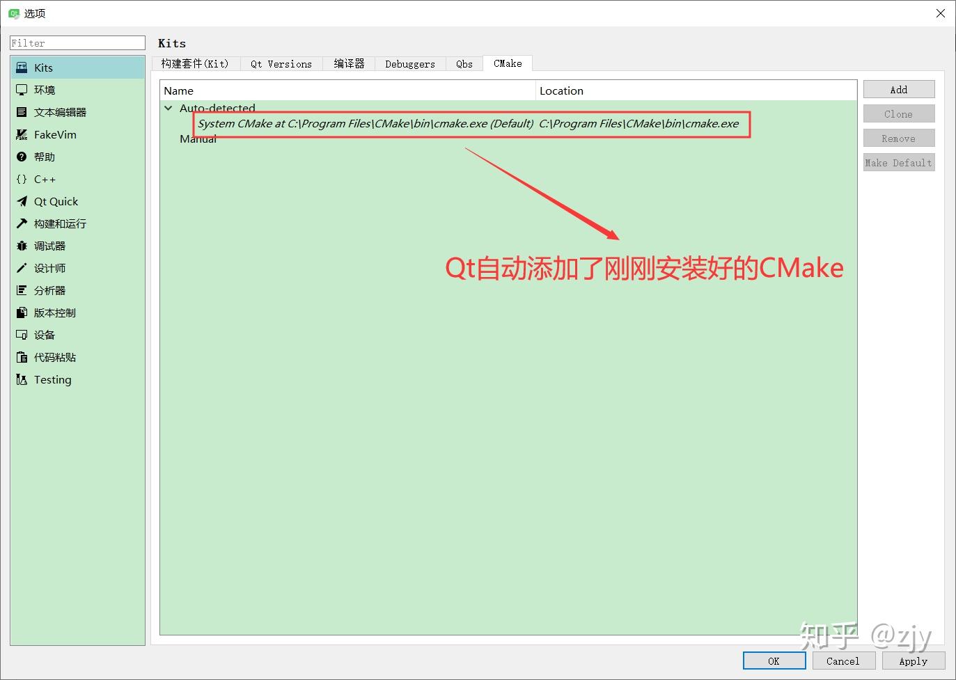The height and width of the screenshot is (680, 956).
Task: Select the FakeVim sidebar icon
Action: pyautogui.click(x=54, y=134)
